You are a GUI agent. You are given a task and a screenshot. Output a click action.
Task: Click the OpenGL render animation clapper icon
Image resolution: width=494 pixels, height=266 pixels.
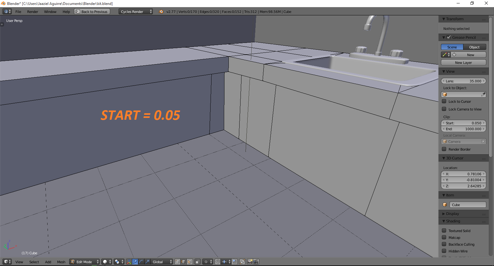(x=256, y=262)
